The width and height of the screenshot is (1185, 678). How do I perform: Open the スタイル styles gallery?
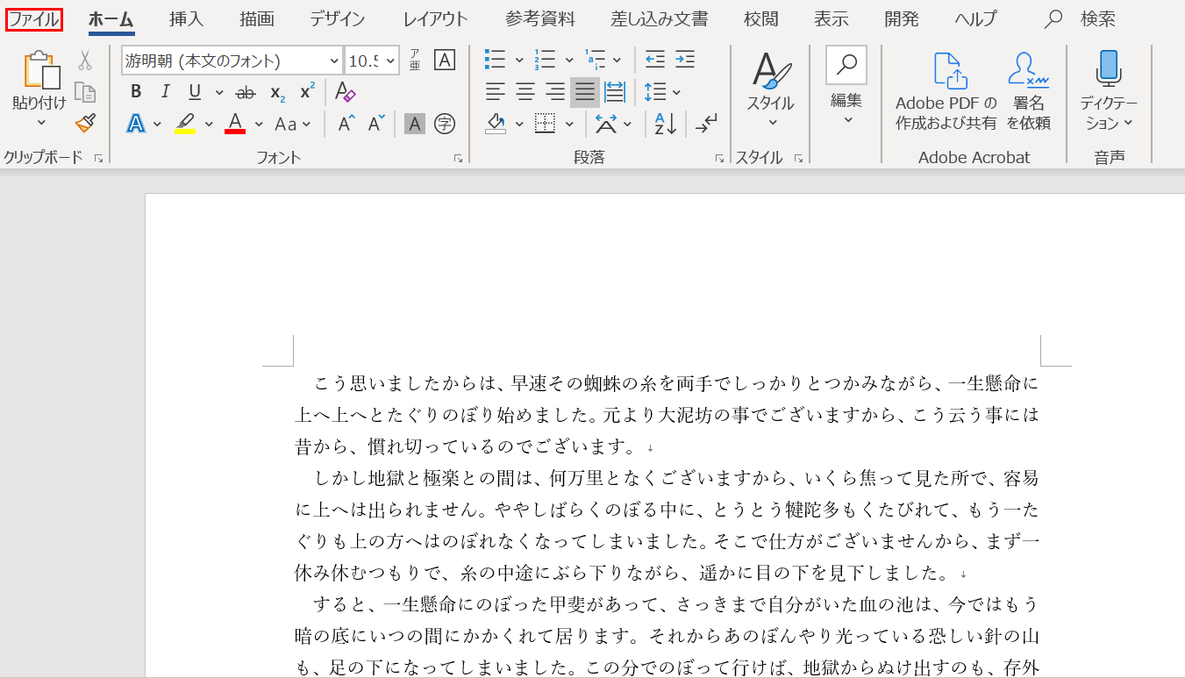point(770,92)
